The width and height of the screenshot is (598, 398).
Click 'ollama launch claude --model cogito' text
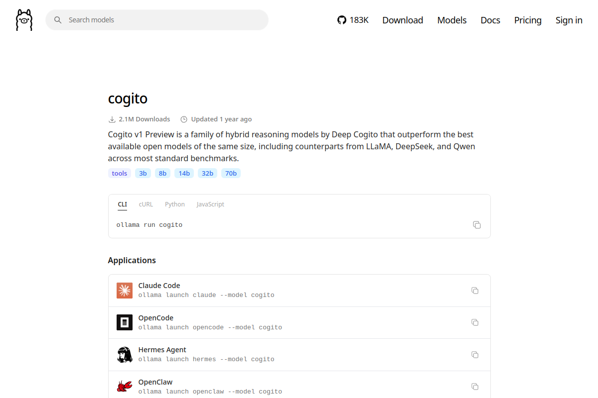coord(206,295)
